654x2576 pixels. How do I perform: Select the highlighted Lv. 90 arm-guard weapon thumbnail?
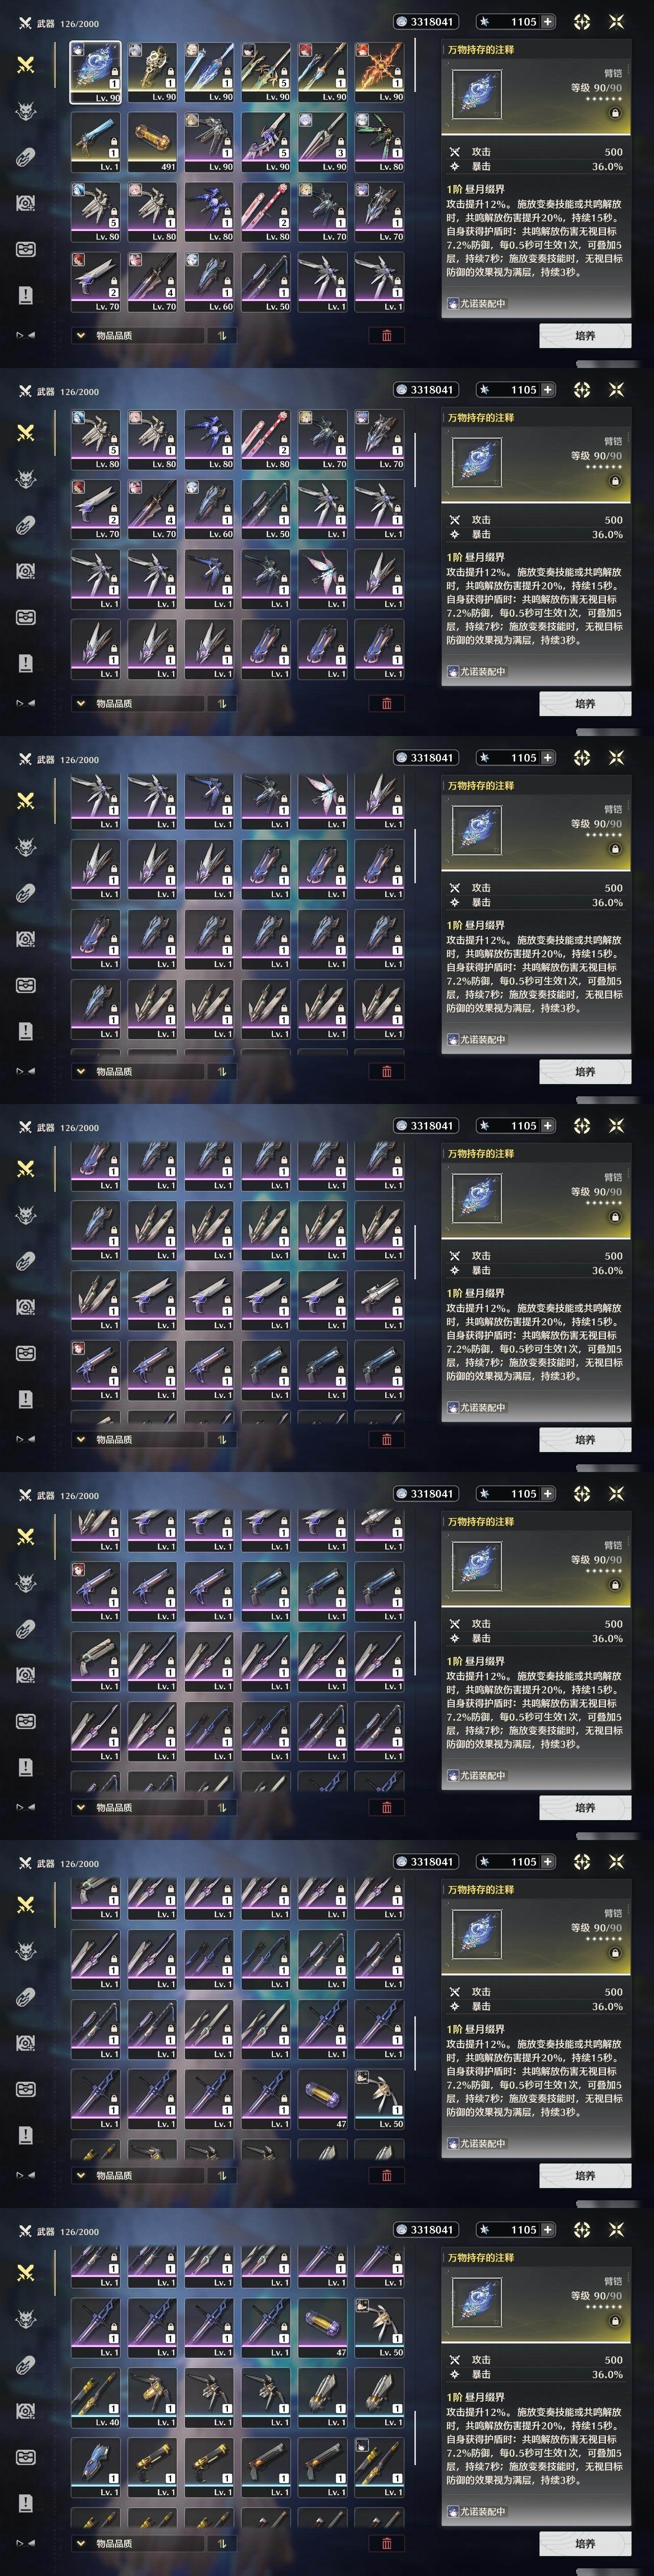coord(95,72)
